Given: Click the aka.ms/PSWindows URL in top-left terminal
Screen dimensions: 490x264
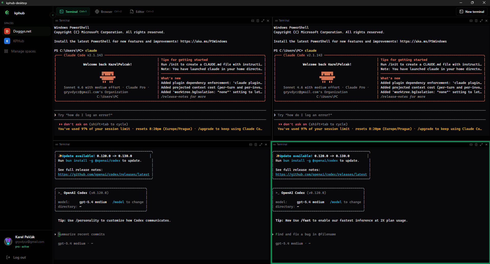Looking at the screenshot, I should click(x=204, y=41).
